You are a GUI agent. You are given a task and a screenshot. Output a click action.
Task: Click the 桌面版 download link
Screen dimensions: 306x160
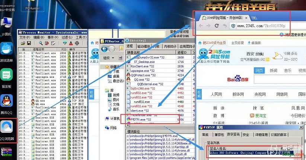point(255,43)
